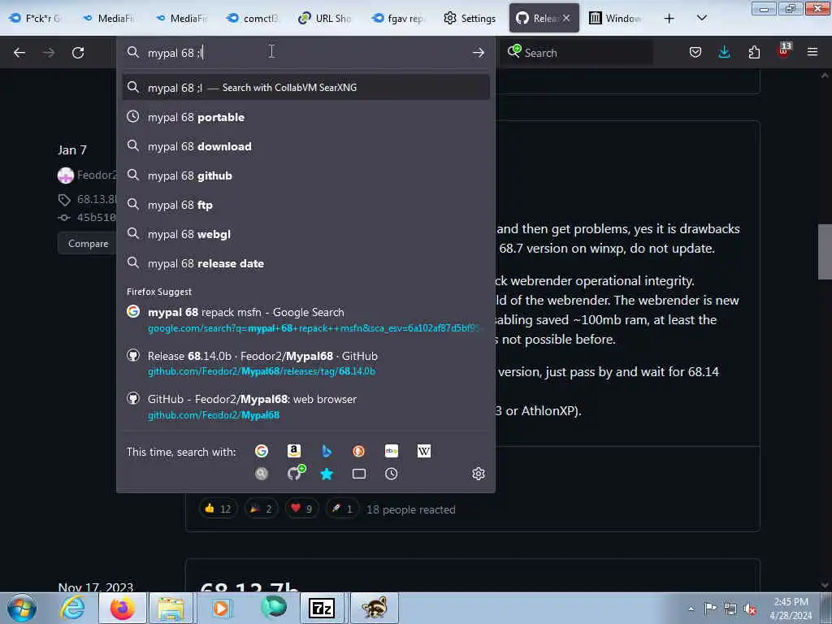Search this time with Google

click(x=261, y=451)
